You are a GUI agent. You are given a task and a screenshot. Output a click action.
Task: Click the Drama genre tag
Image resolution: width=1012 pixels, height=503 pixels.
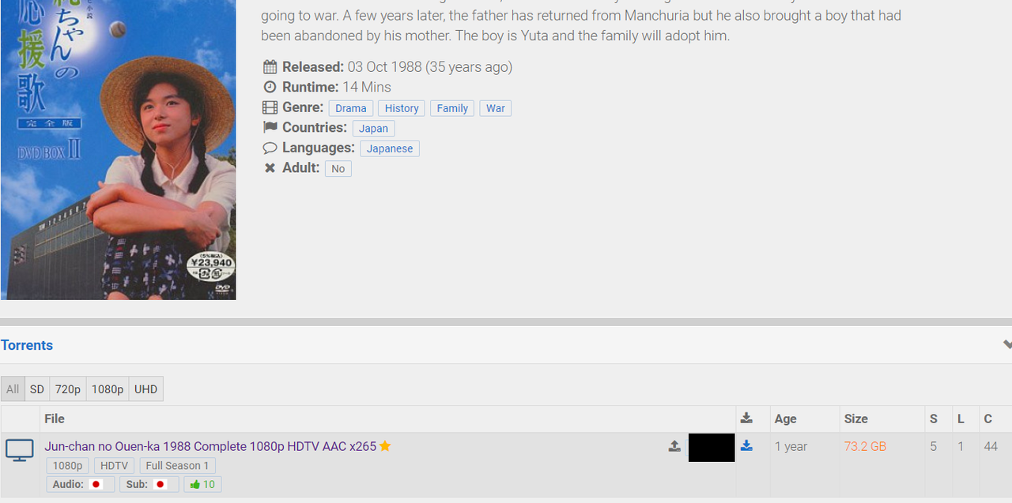[351, 108]
